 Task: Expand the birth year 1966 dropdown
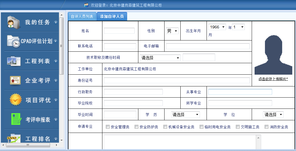pyautogui.click(x=217, y=27)
